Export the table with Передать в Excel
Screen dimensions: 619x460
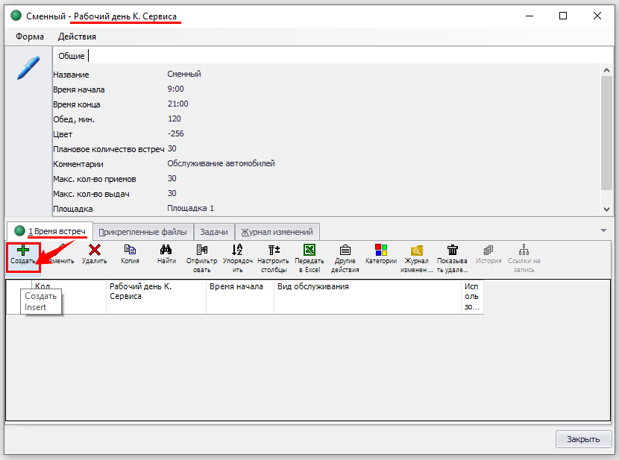pyautogui.click(x=309, y=251)
